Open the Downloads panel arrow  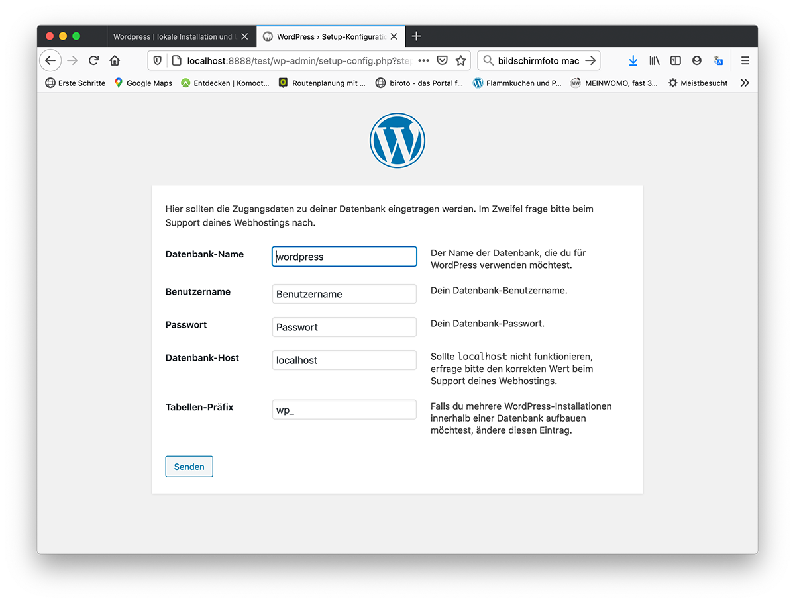coord(633,60)
